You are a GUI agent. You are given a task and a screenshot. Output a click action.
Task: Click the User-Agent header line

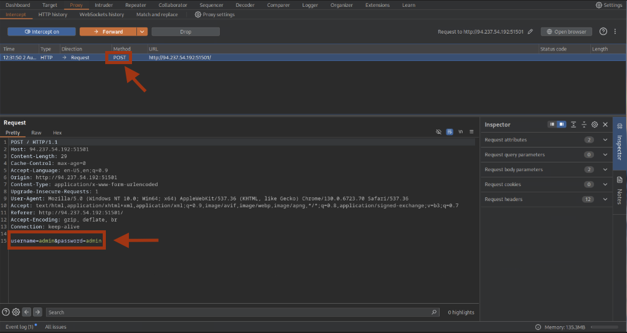tap(210, 199)
